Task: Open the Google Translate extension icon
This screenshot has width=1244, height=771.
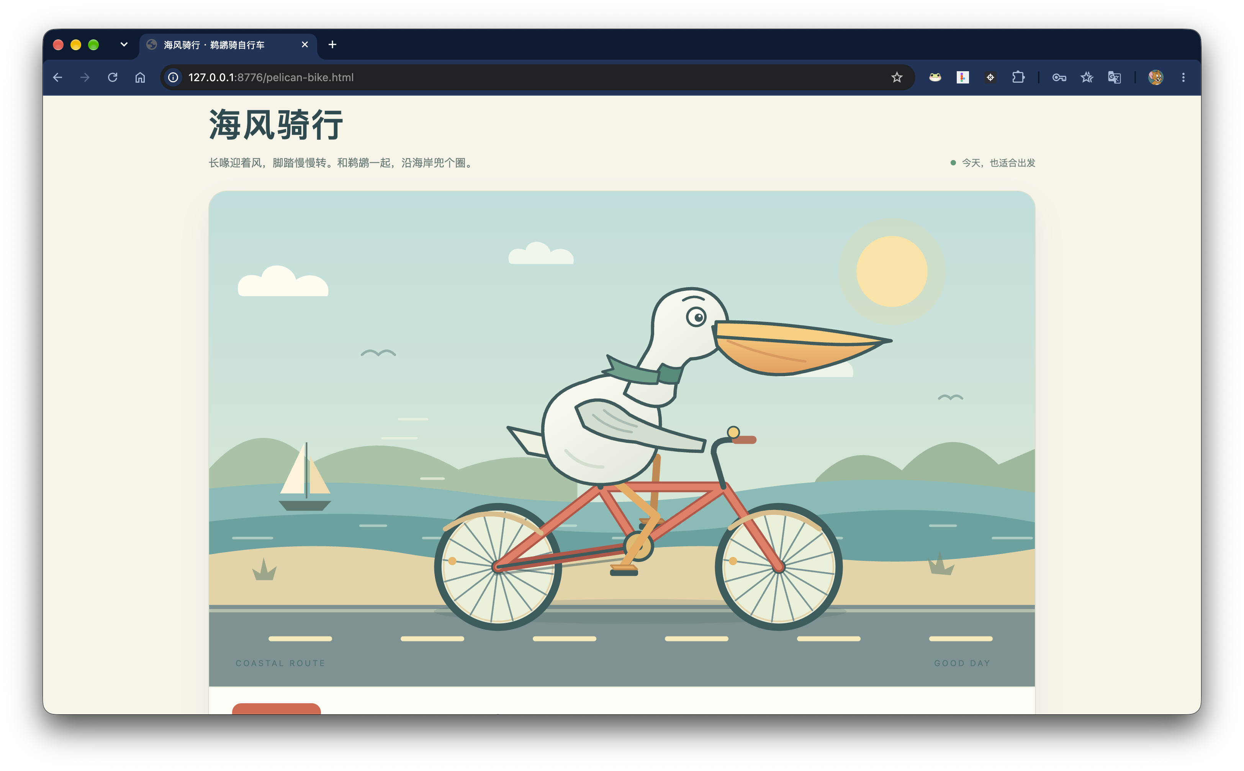Action: click(x=1114, y=77)
